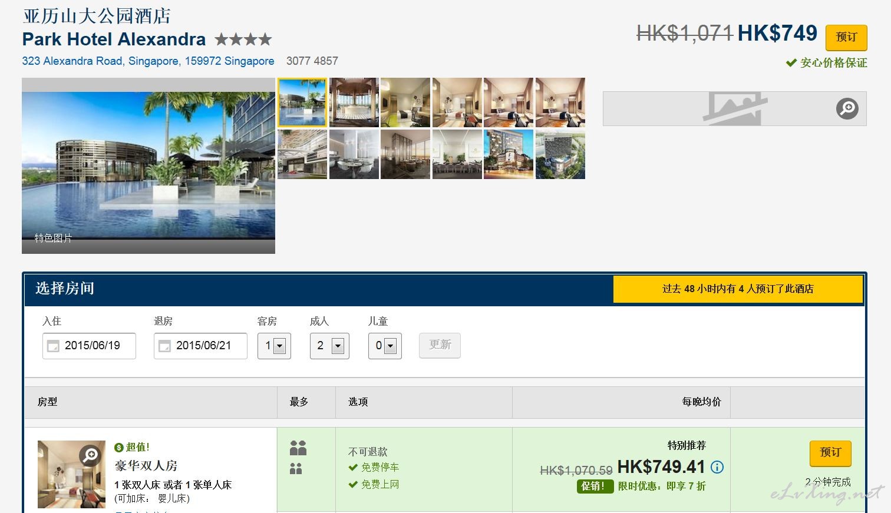Click the 免费停车 free parking text
Screen dimensions: 891x513
(380, 468)
